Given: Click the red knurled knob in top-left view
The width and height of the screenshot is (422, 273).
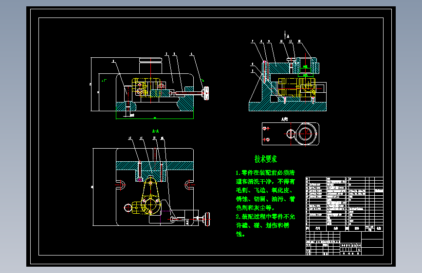Looking at the screenshot, I should pos(206,93).
